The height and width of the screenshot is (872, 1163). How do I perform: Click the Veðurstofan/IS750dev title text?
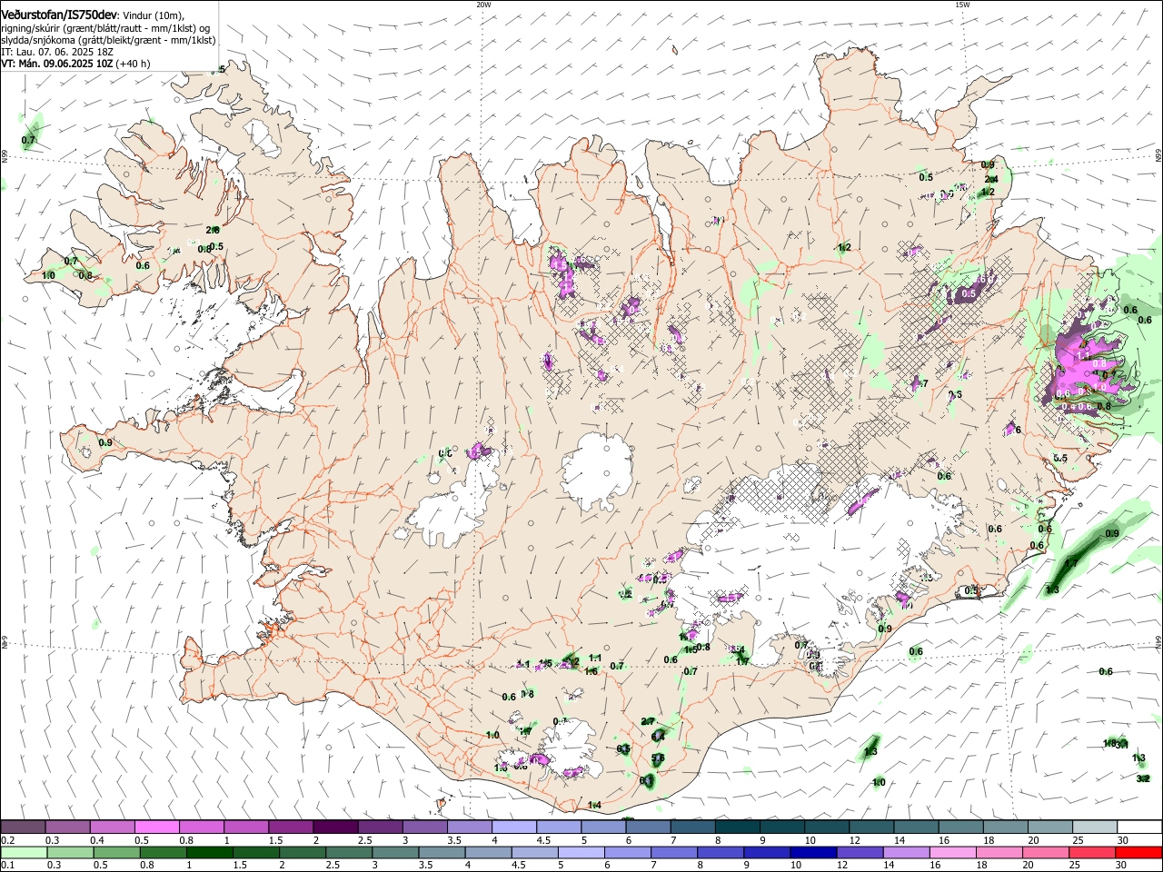58,15
